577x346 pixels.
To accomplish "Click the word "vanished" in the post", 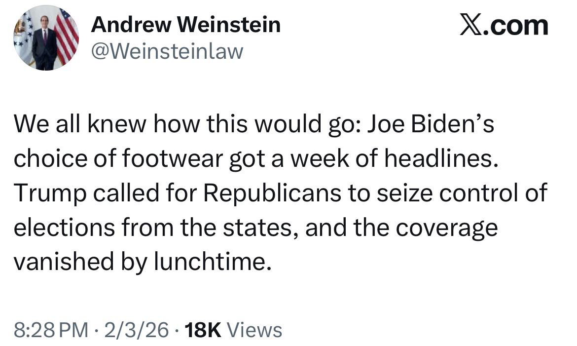I will click(x=60, y=261).
